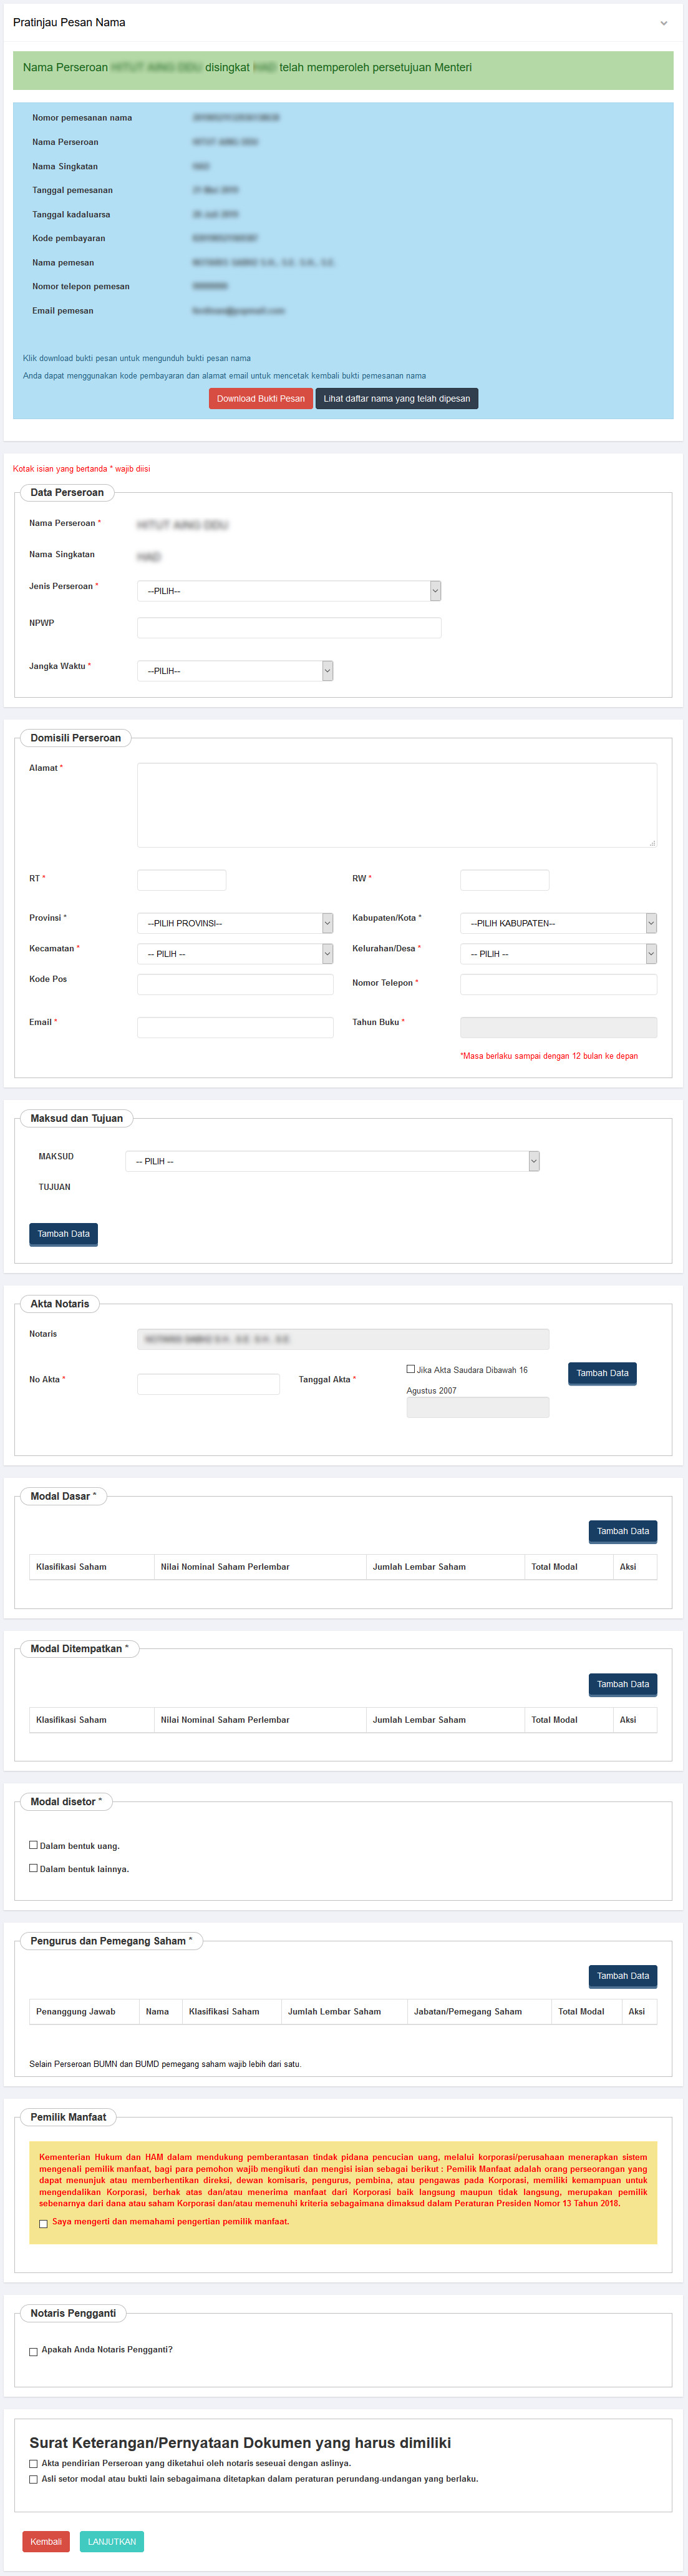The image size is (688, 2576).
Task: Click the NPWP input field
Action: (289, 628)
